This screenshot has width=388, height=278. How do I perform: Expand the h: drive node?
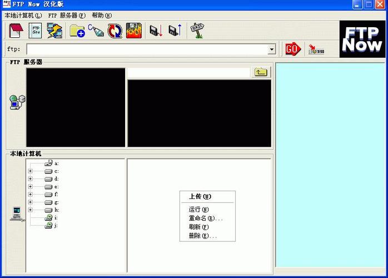pos(30,210)
